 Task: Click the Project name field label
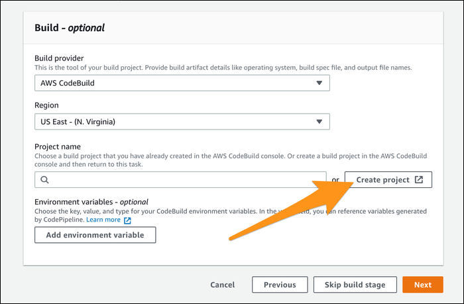(x=58, y=147)
